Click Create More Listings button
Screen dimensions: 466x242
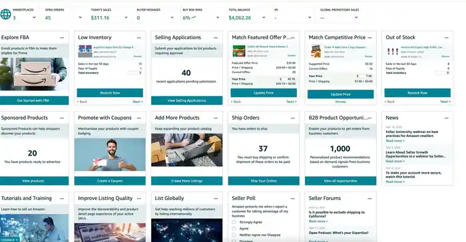tap(186, 181)
